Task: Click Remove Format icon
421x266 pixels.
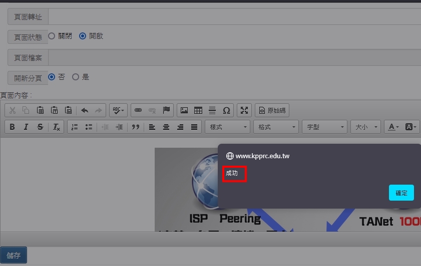Action: (x=56, y=127)
